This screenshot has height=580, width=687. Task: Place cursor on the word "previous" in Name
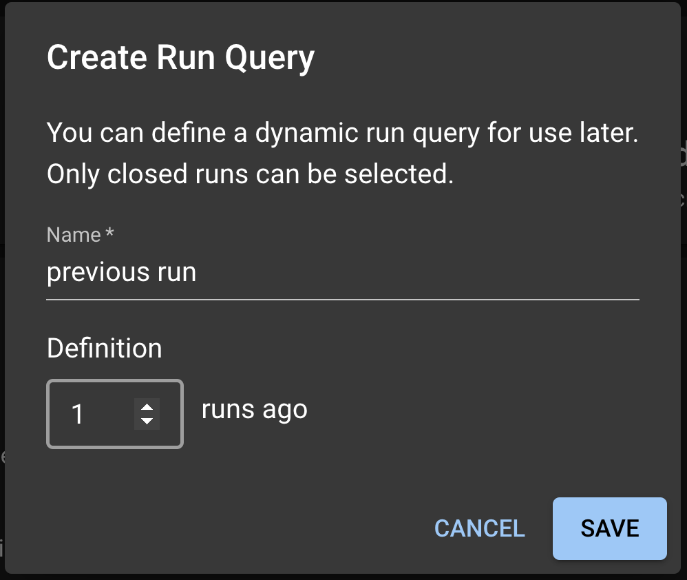coord(88,273)
